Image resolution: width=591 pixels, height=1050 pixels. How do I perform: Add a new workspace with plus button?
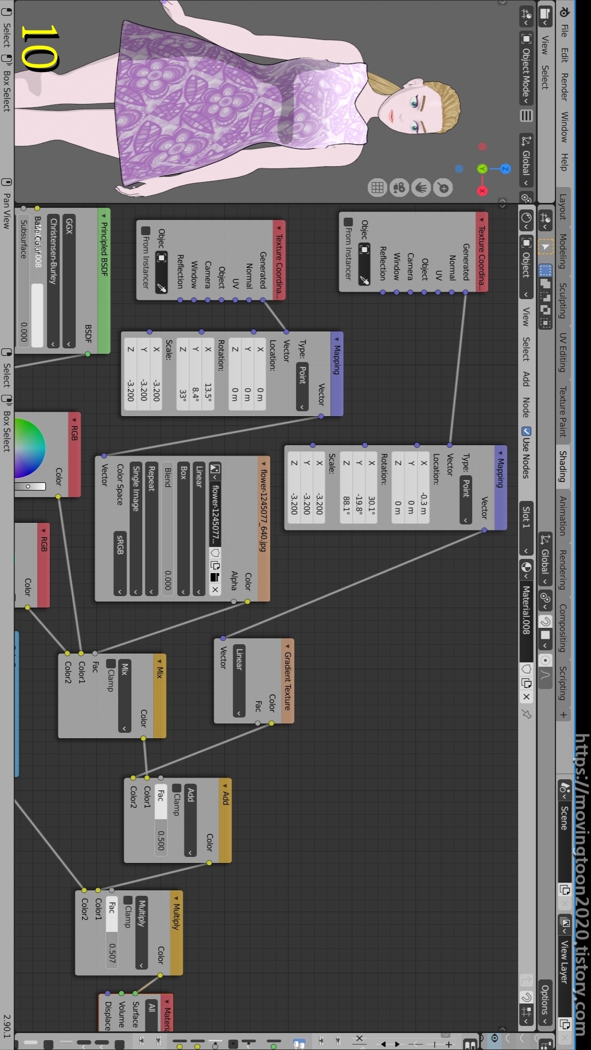[563, 715]
